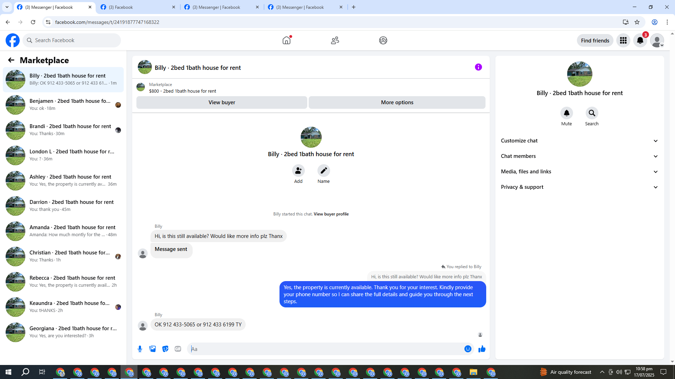
Task: Open the tab search dropdown arrow
Action: point(7,7)
